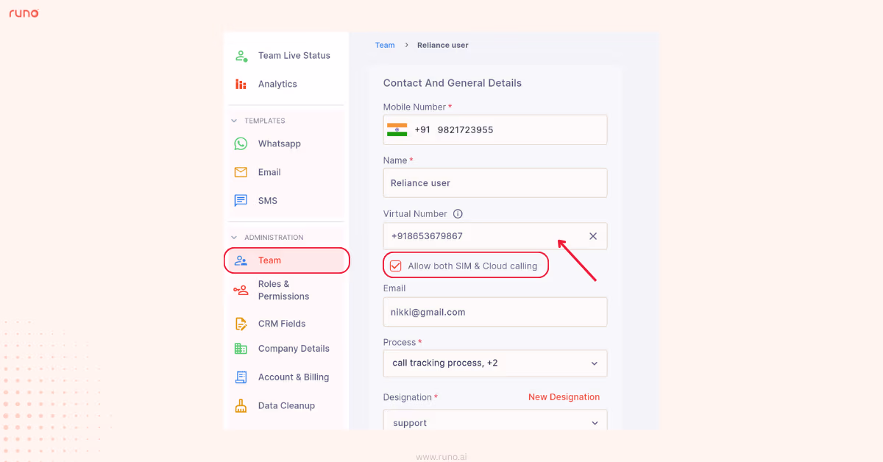The image size is (883, 462).
Task: Click the Roles & Permissions icon
Action: (241, 290)
